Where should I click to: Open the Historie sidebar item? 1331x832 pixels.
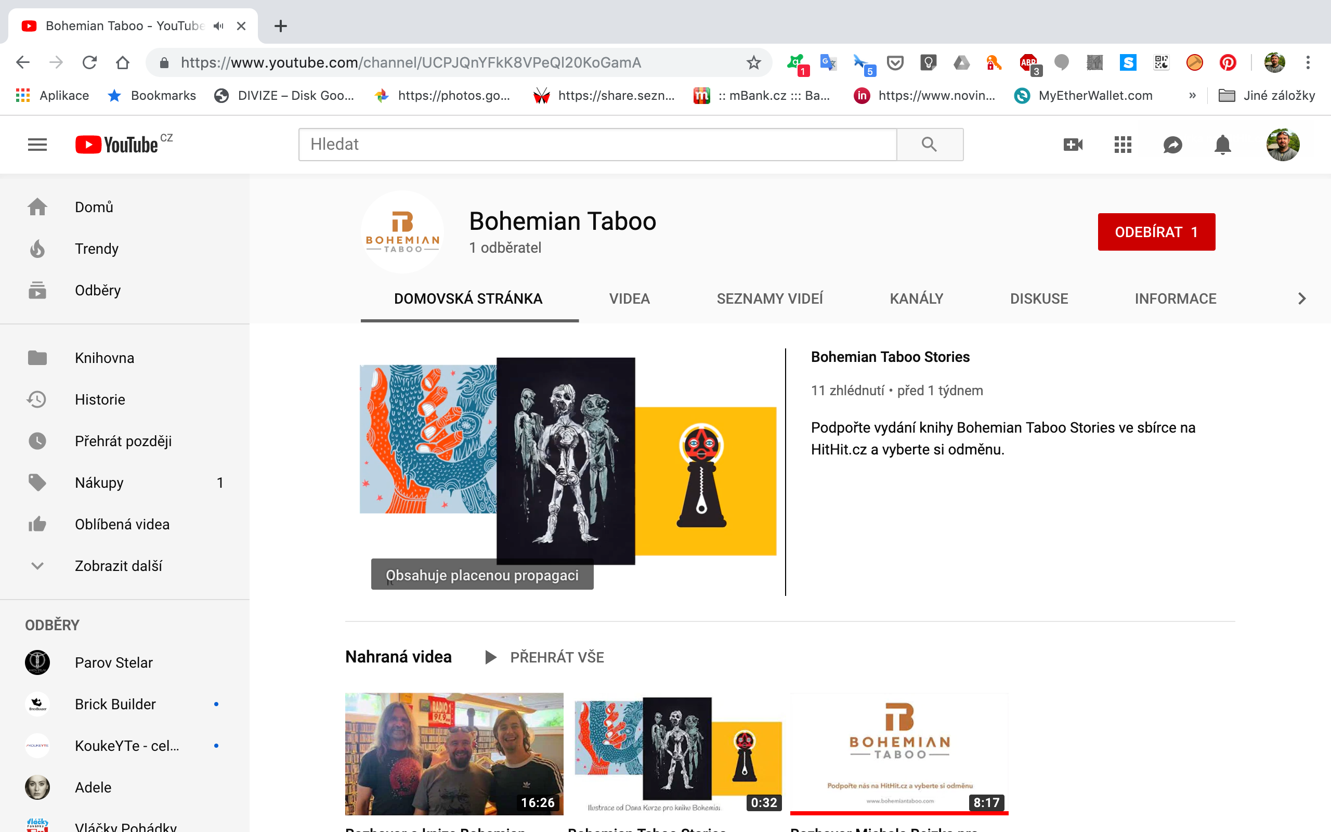99,399
